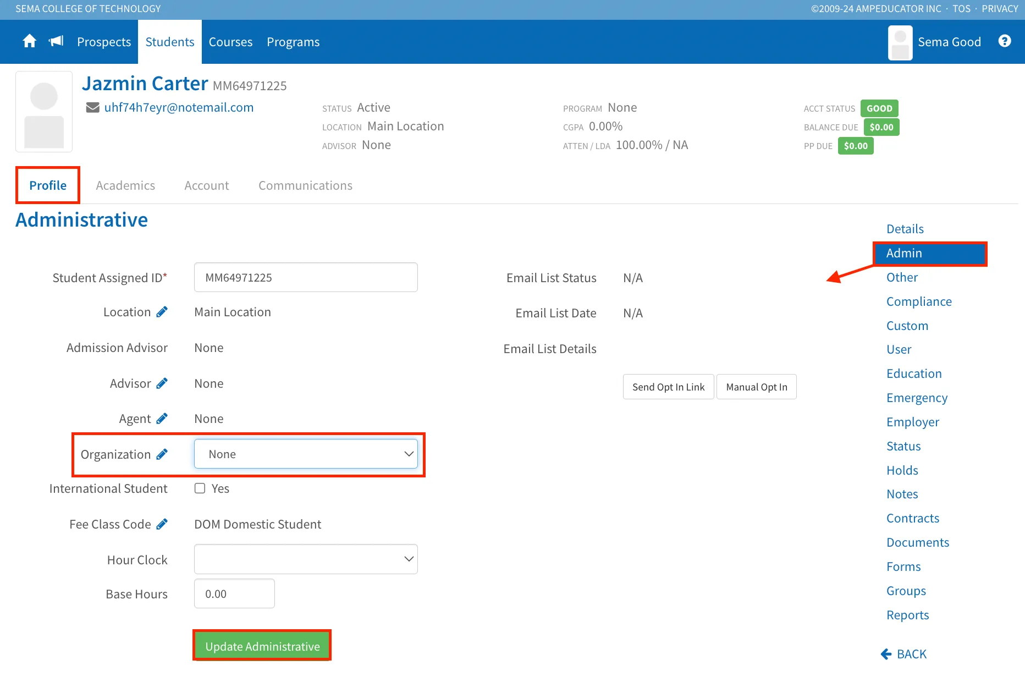Open the PRIVACY link in header

point(1000,9)
